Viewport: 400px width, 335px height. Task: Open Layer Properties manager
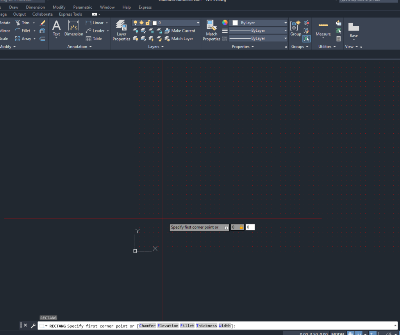121,30
